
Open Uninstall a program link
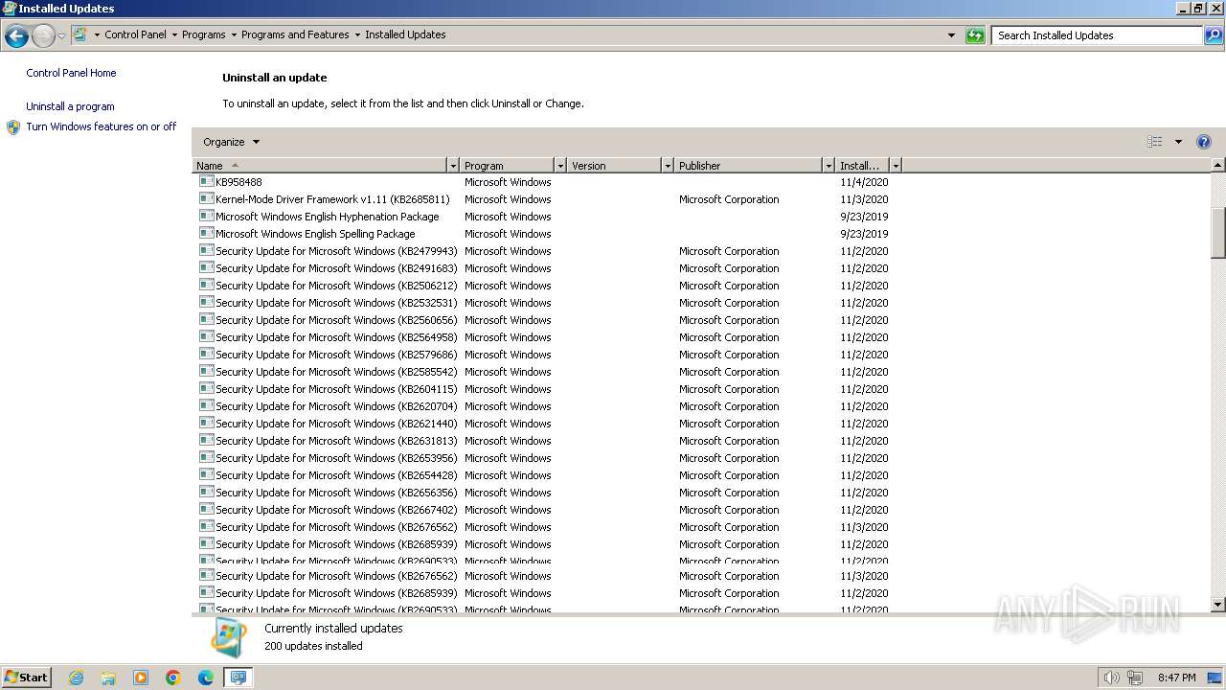pos(70,106)
